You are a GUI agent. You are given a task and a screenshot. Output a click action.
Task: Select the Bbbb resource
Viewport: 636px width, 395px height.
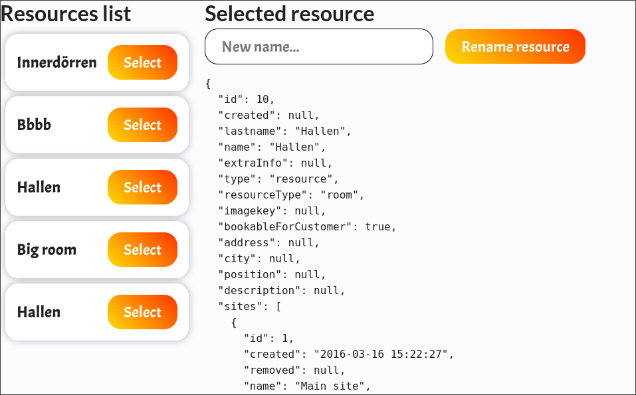pos(142,125)
